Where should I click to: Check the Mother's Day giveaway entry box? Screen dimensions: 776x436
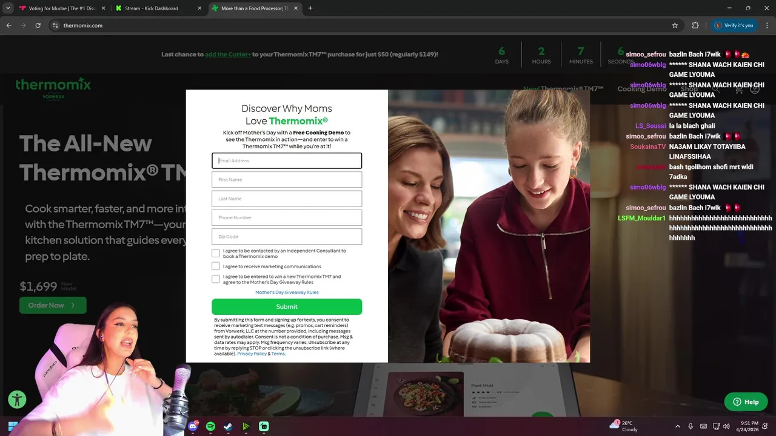coord(216,279)
